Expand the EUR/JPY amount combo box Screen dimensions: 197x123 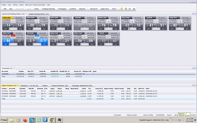[x=183, y=29]
